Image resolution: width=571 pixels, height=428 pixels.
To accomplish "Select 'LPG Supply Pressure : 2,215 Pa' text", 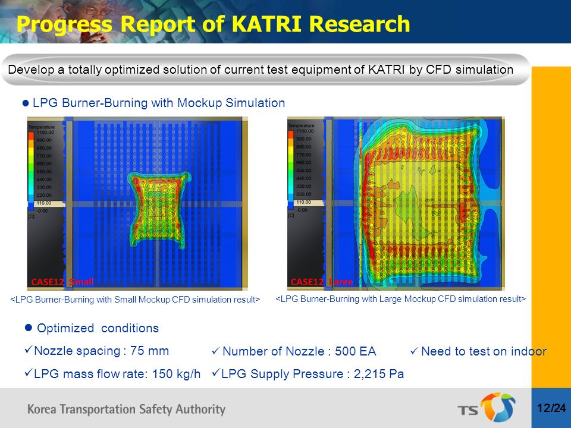I will pos(312,374).
